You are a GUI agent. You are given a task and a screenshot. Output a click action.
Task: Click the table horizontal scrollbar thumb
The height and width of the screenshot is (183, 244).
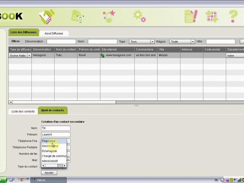click(64, 102)
